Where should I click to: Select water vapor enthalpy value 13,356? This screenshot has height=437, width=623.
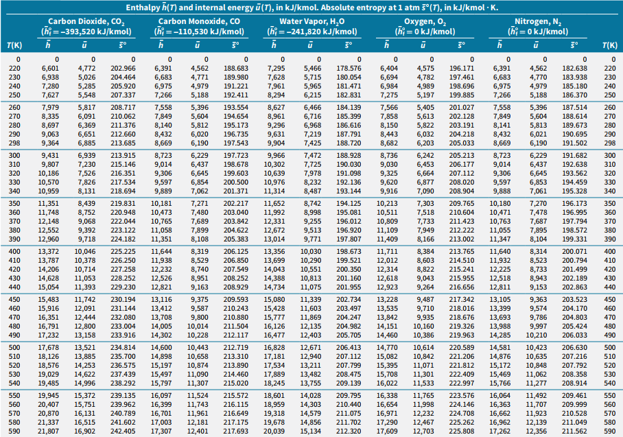tap(274, 252)
